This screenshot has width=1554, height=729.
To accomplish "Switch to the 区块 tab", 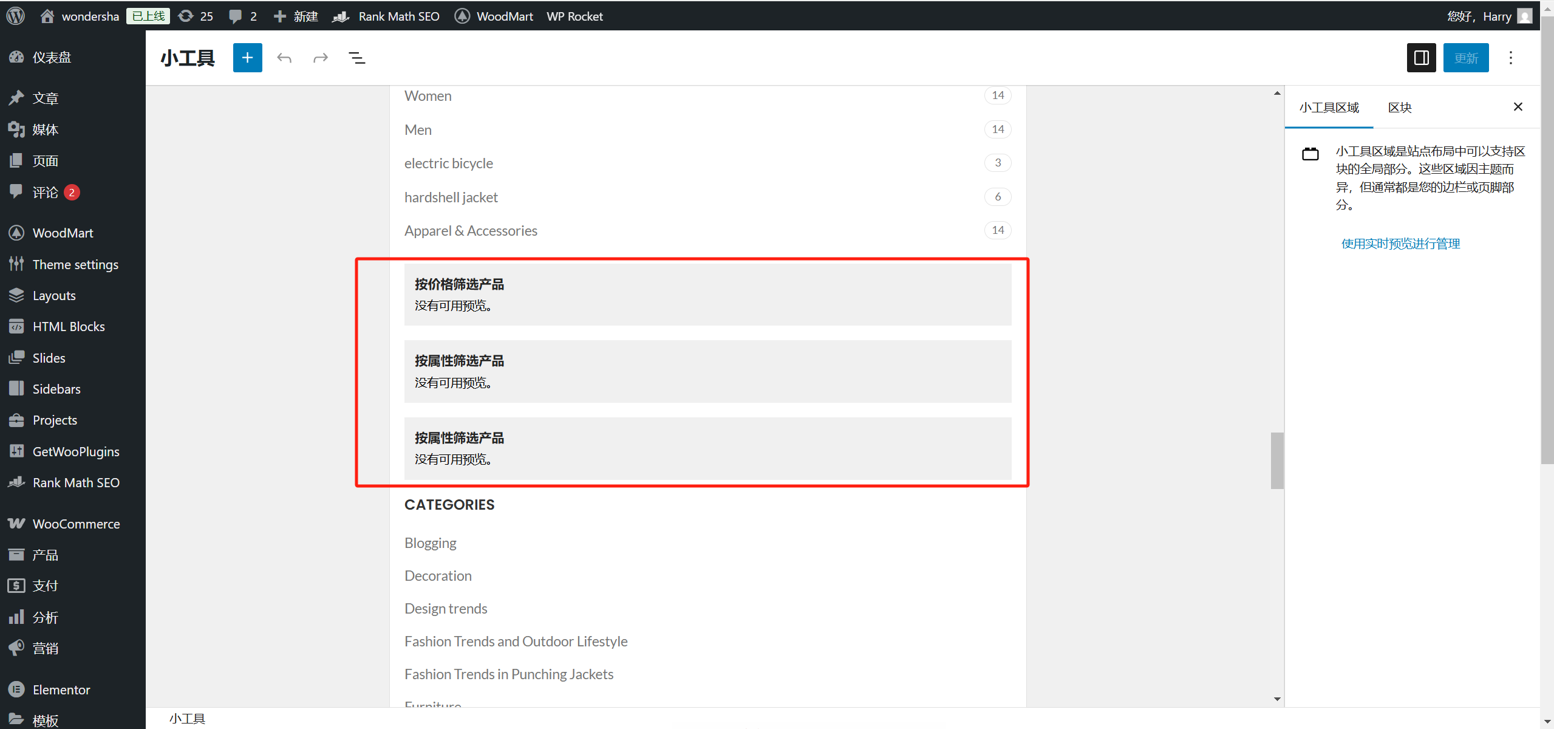I will [x=1400, y=107].
